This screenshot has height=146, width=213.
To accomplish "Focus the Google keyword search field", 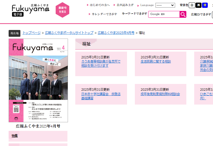I will coord(164,14).
